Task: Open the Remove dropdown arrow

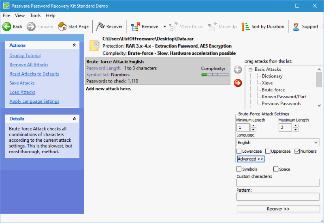Action: pyautogui.click(x=165, y=27)
